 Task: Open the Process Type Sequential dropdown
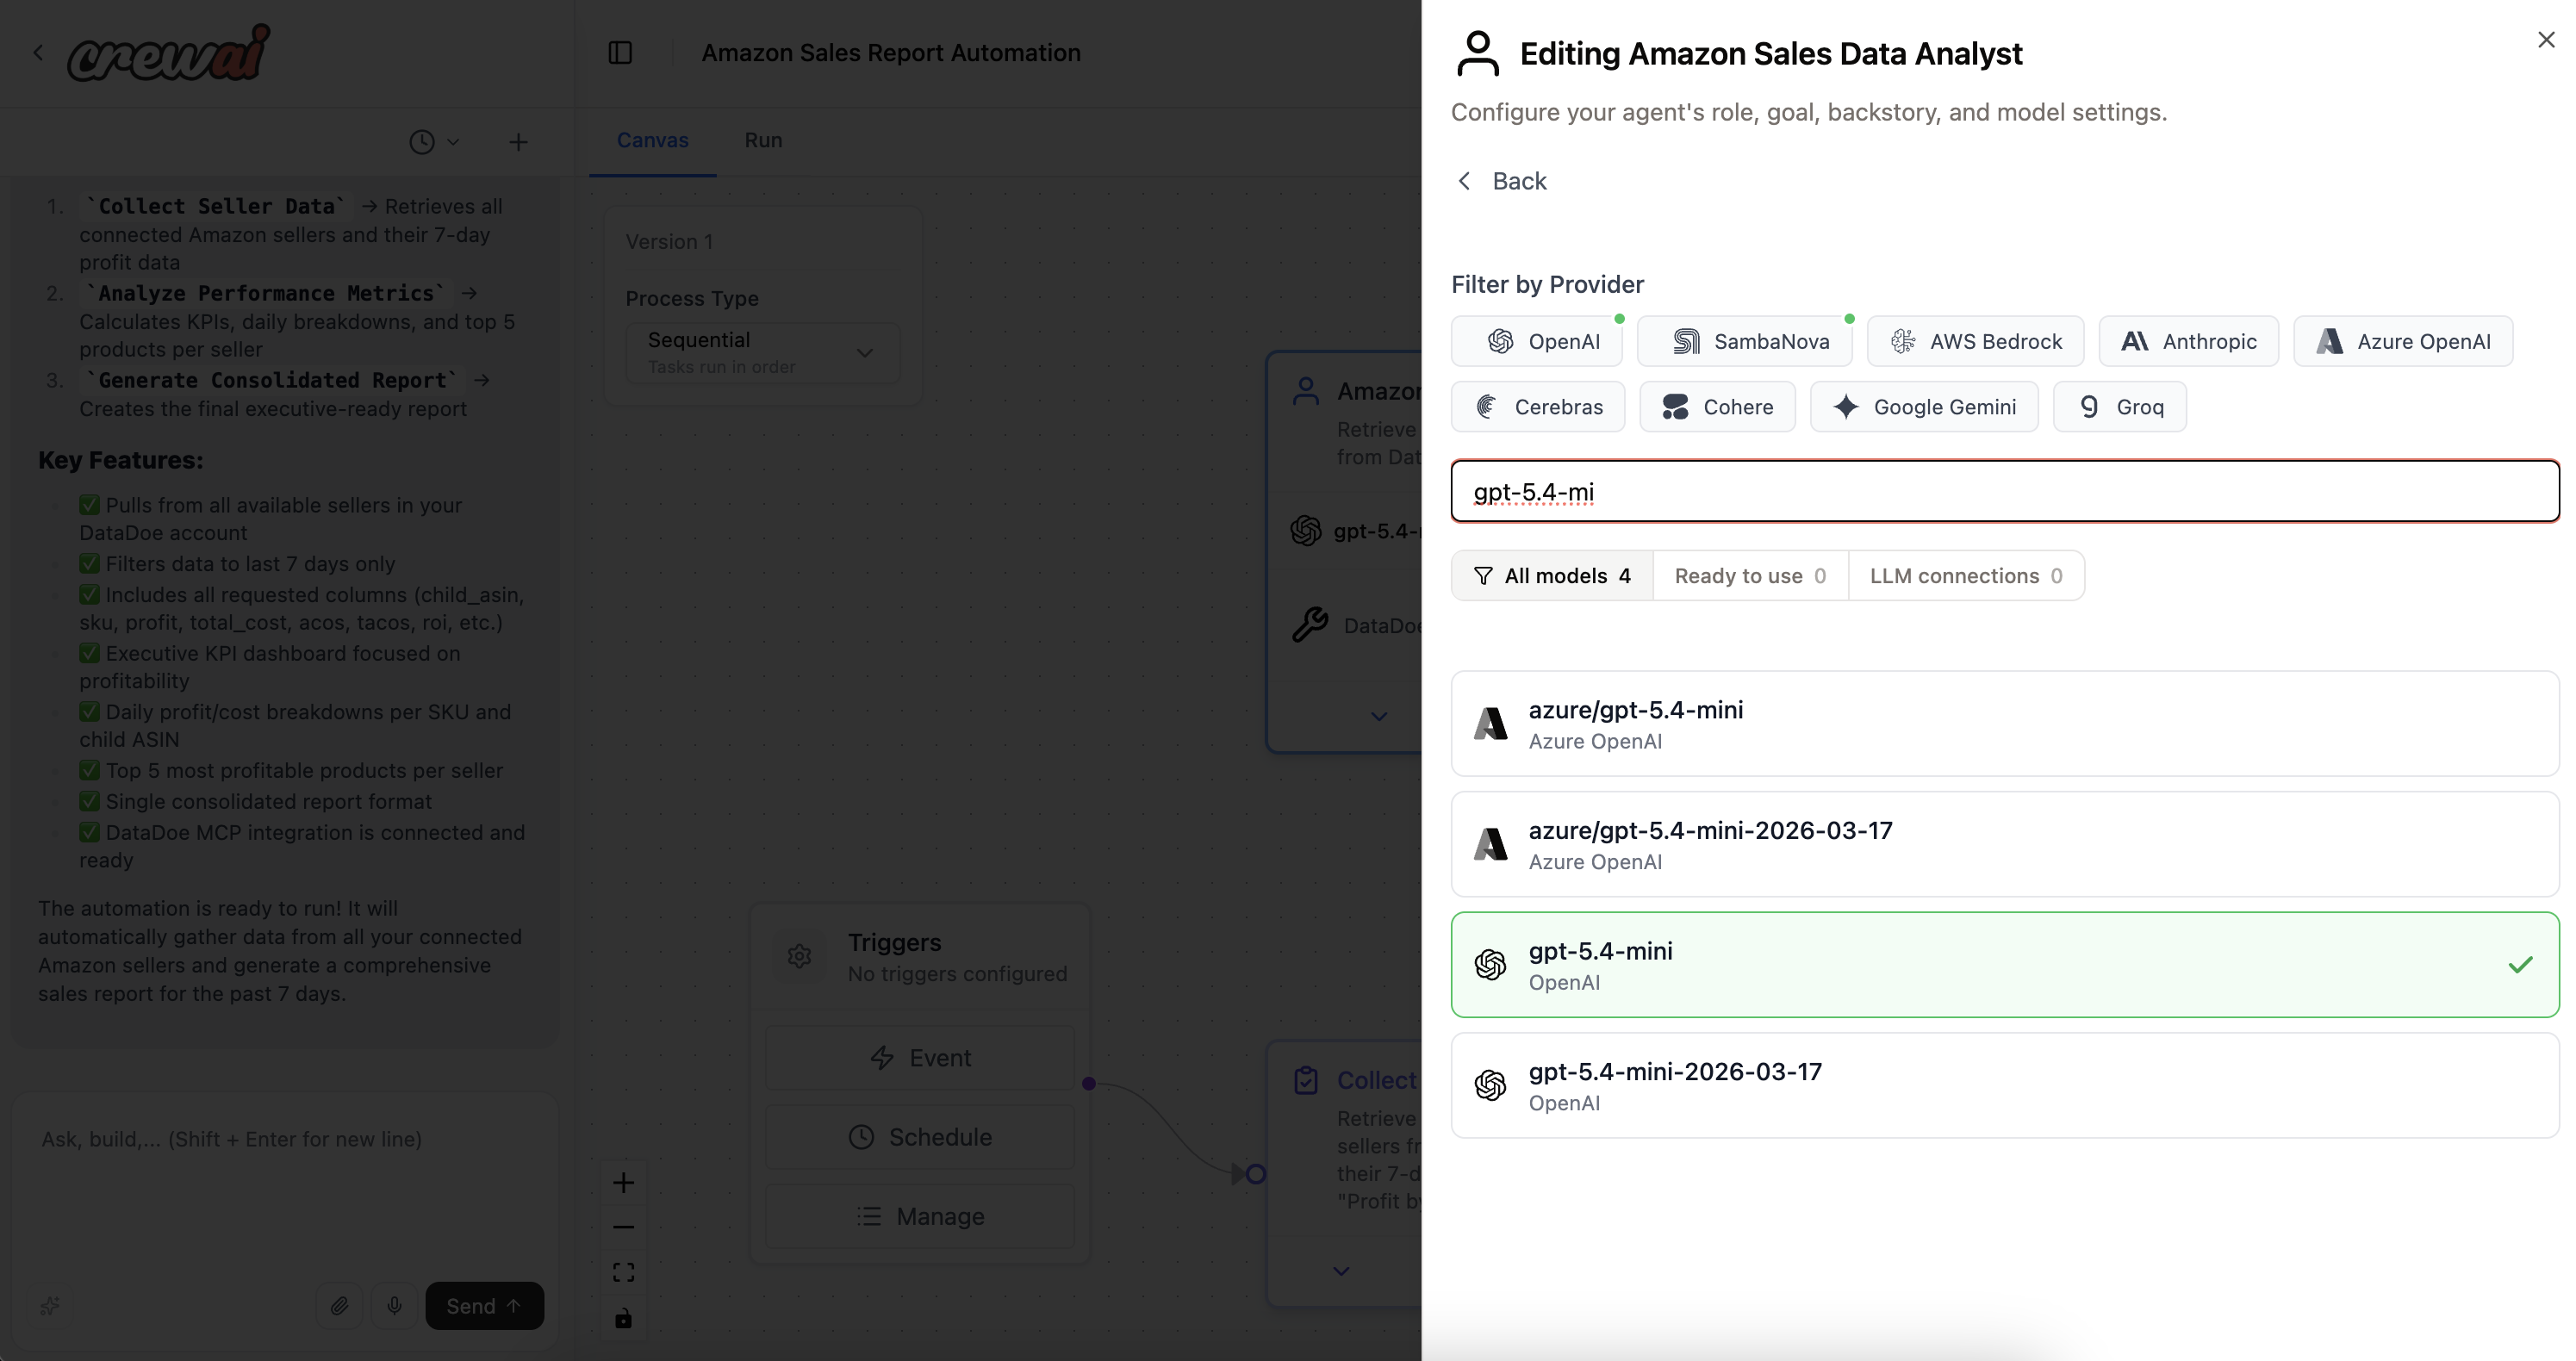[762, 353]
